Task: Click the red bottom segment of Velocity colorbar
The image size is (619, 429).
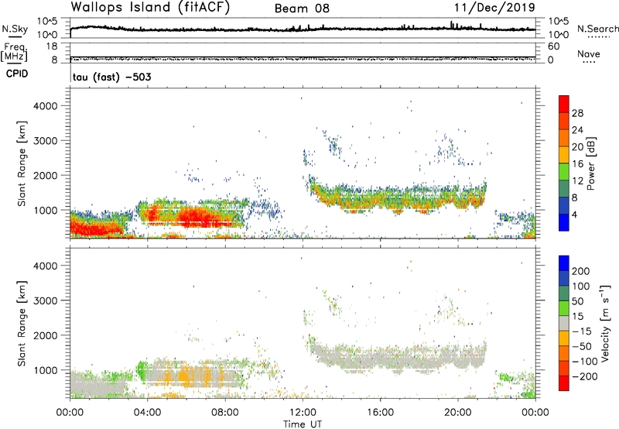Action: point(564,383)
